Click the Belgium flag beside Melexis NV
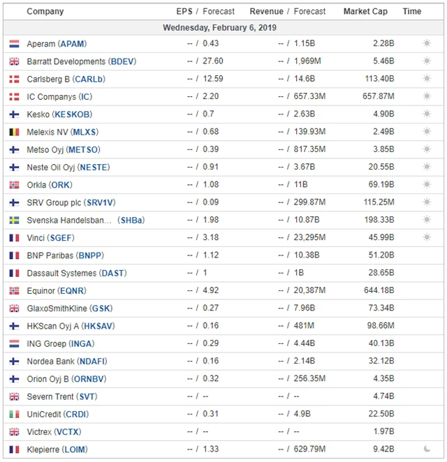Image resolution: width=447 pixels, height=462 pixels. pyautogui.click(x=14, y=132)
